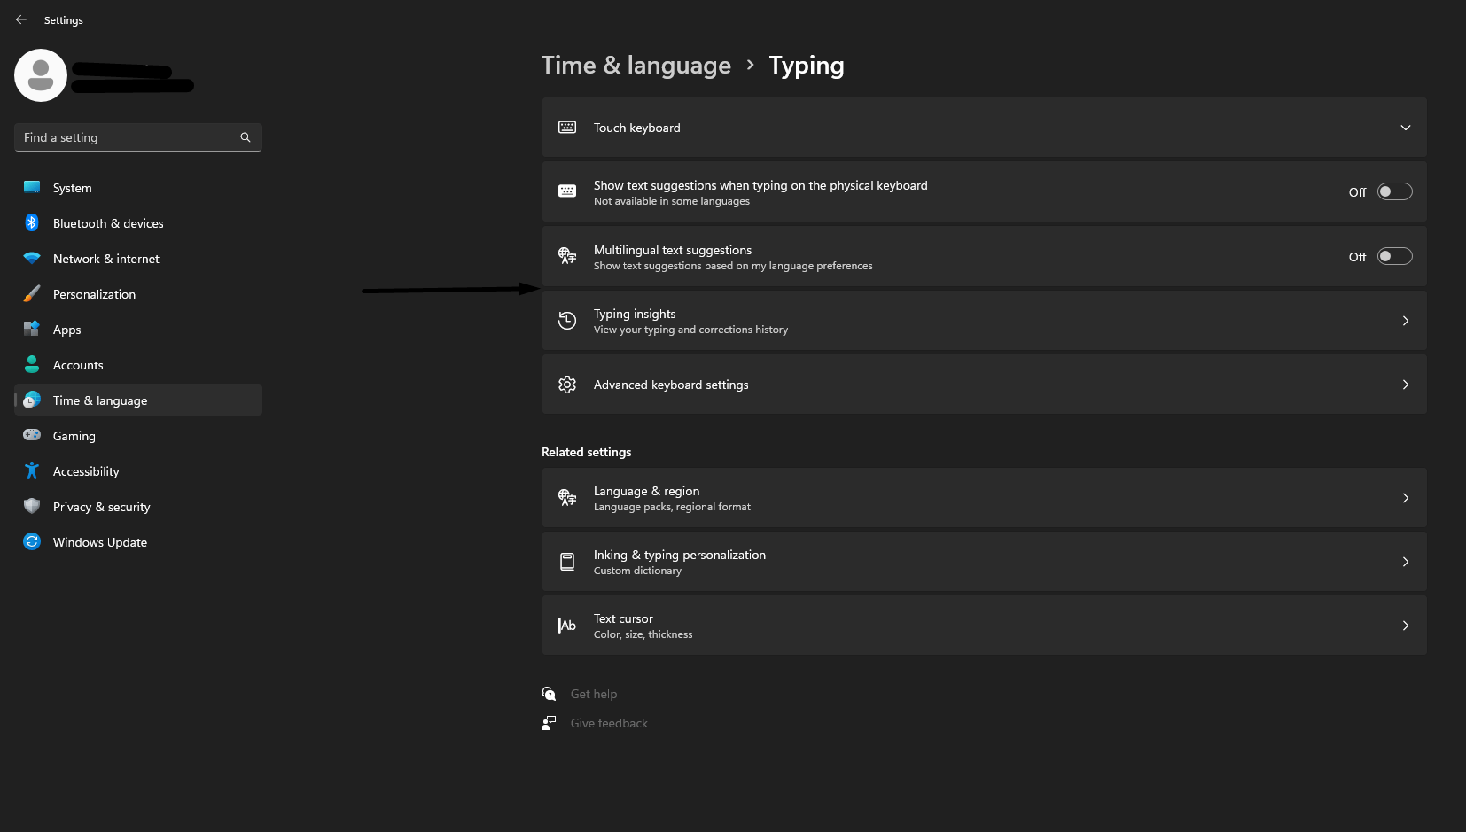Click the Find a setting search box
Image resolution: width=1466 pixels, height=832 pixels.
pyautogui.click(x=129, y=137)
